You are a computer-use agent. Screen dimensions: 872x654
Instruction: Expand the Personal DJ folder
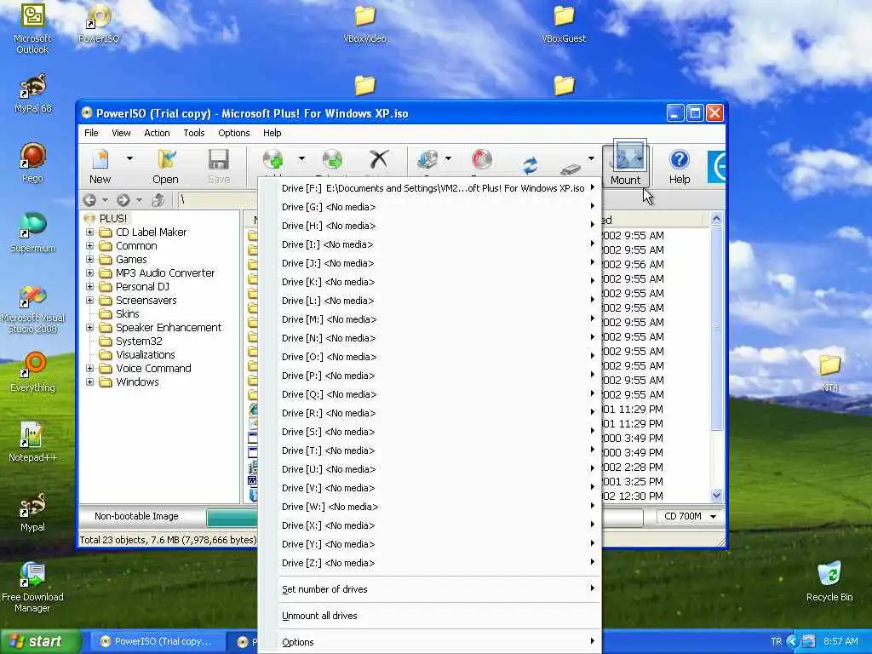pos(89,286)
